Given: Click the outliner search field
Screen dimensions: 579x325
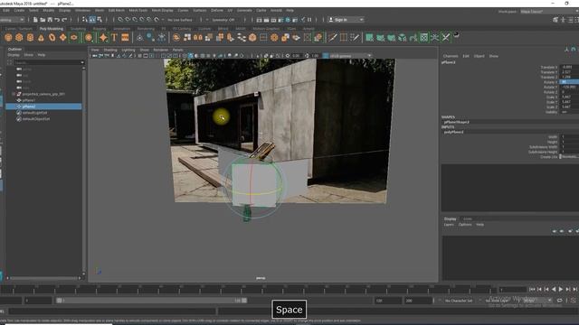Looking at the screenshot, I should pyautogui.click(x=46, y=62).
